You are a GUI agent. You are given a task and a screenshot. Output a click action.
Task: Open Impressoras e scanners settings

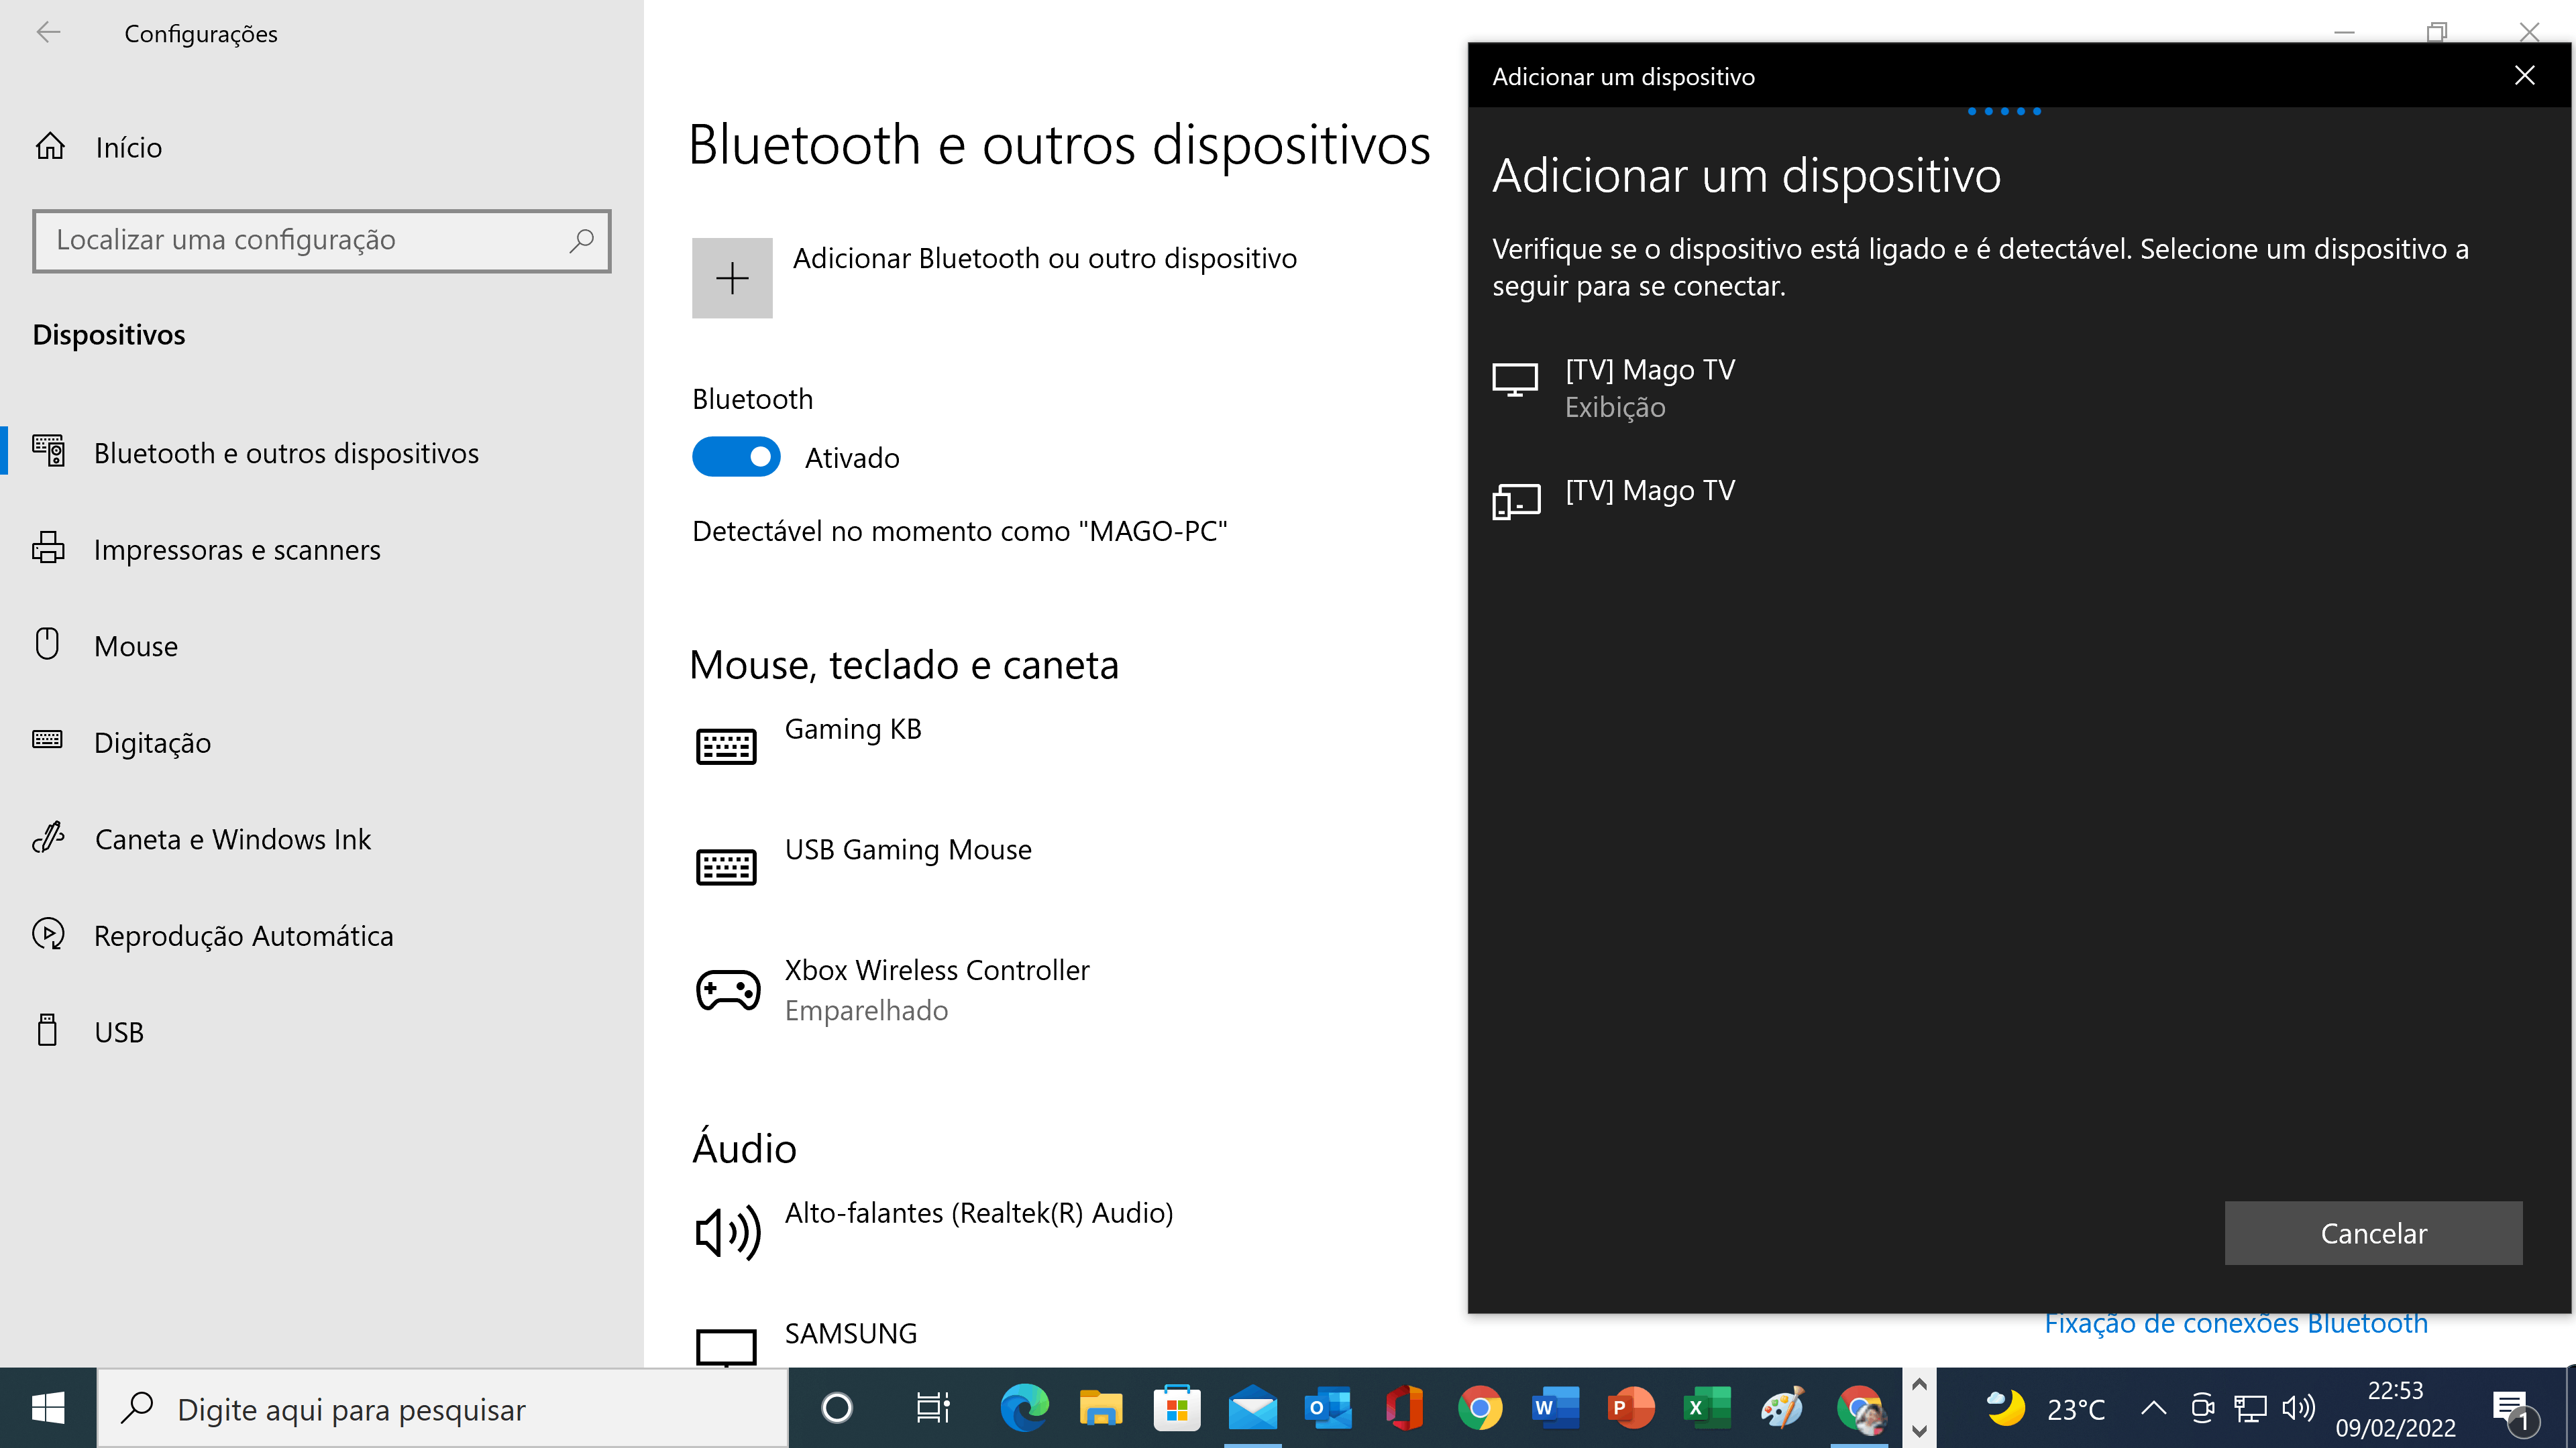[236, 550]
